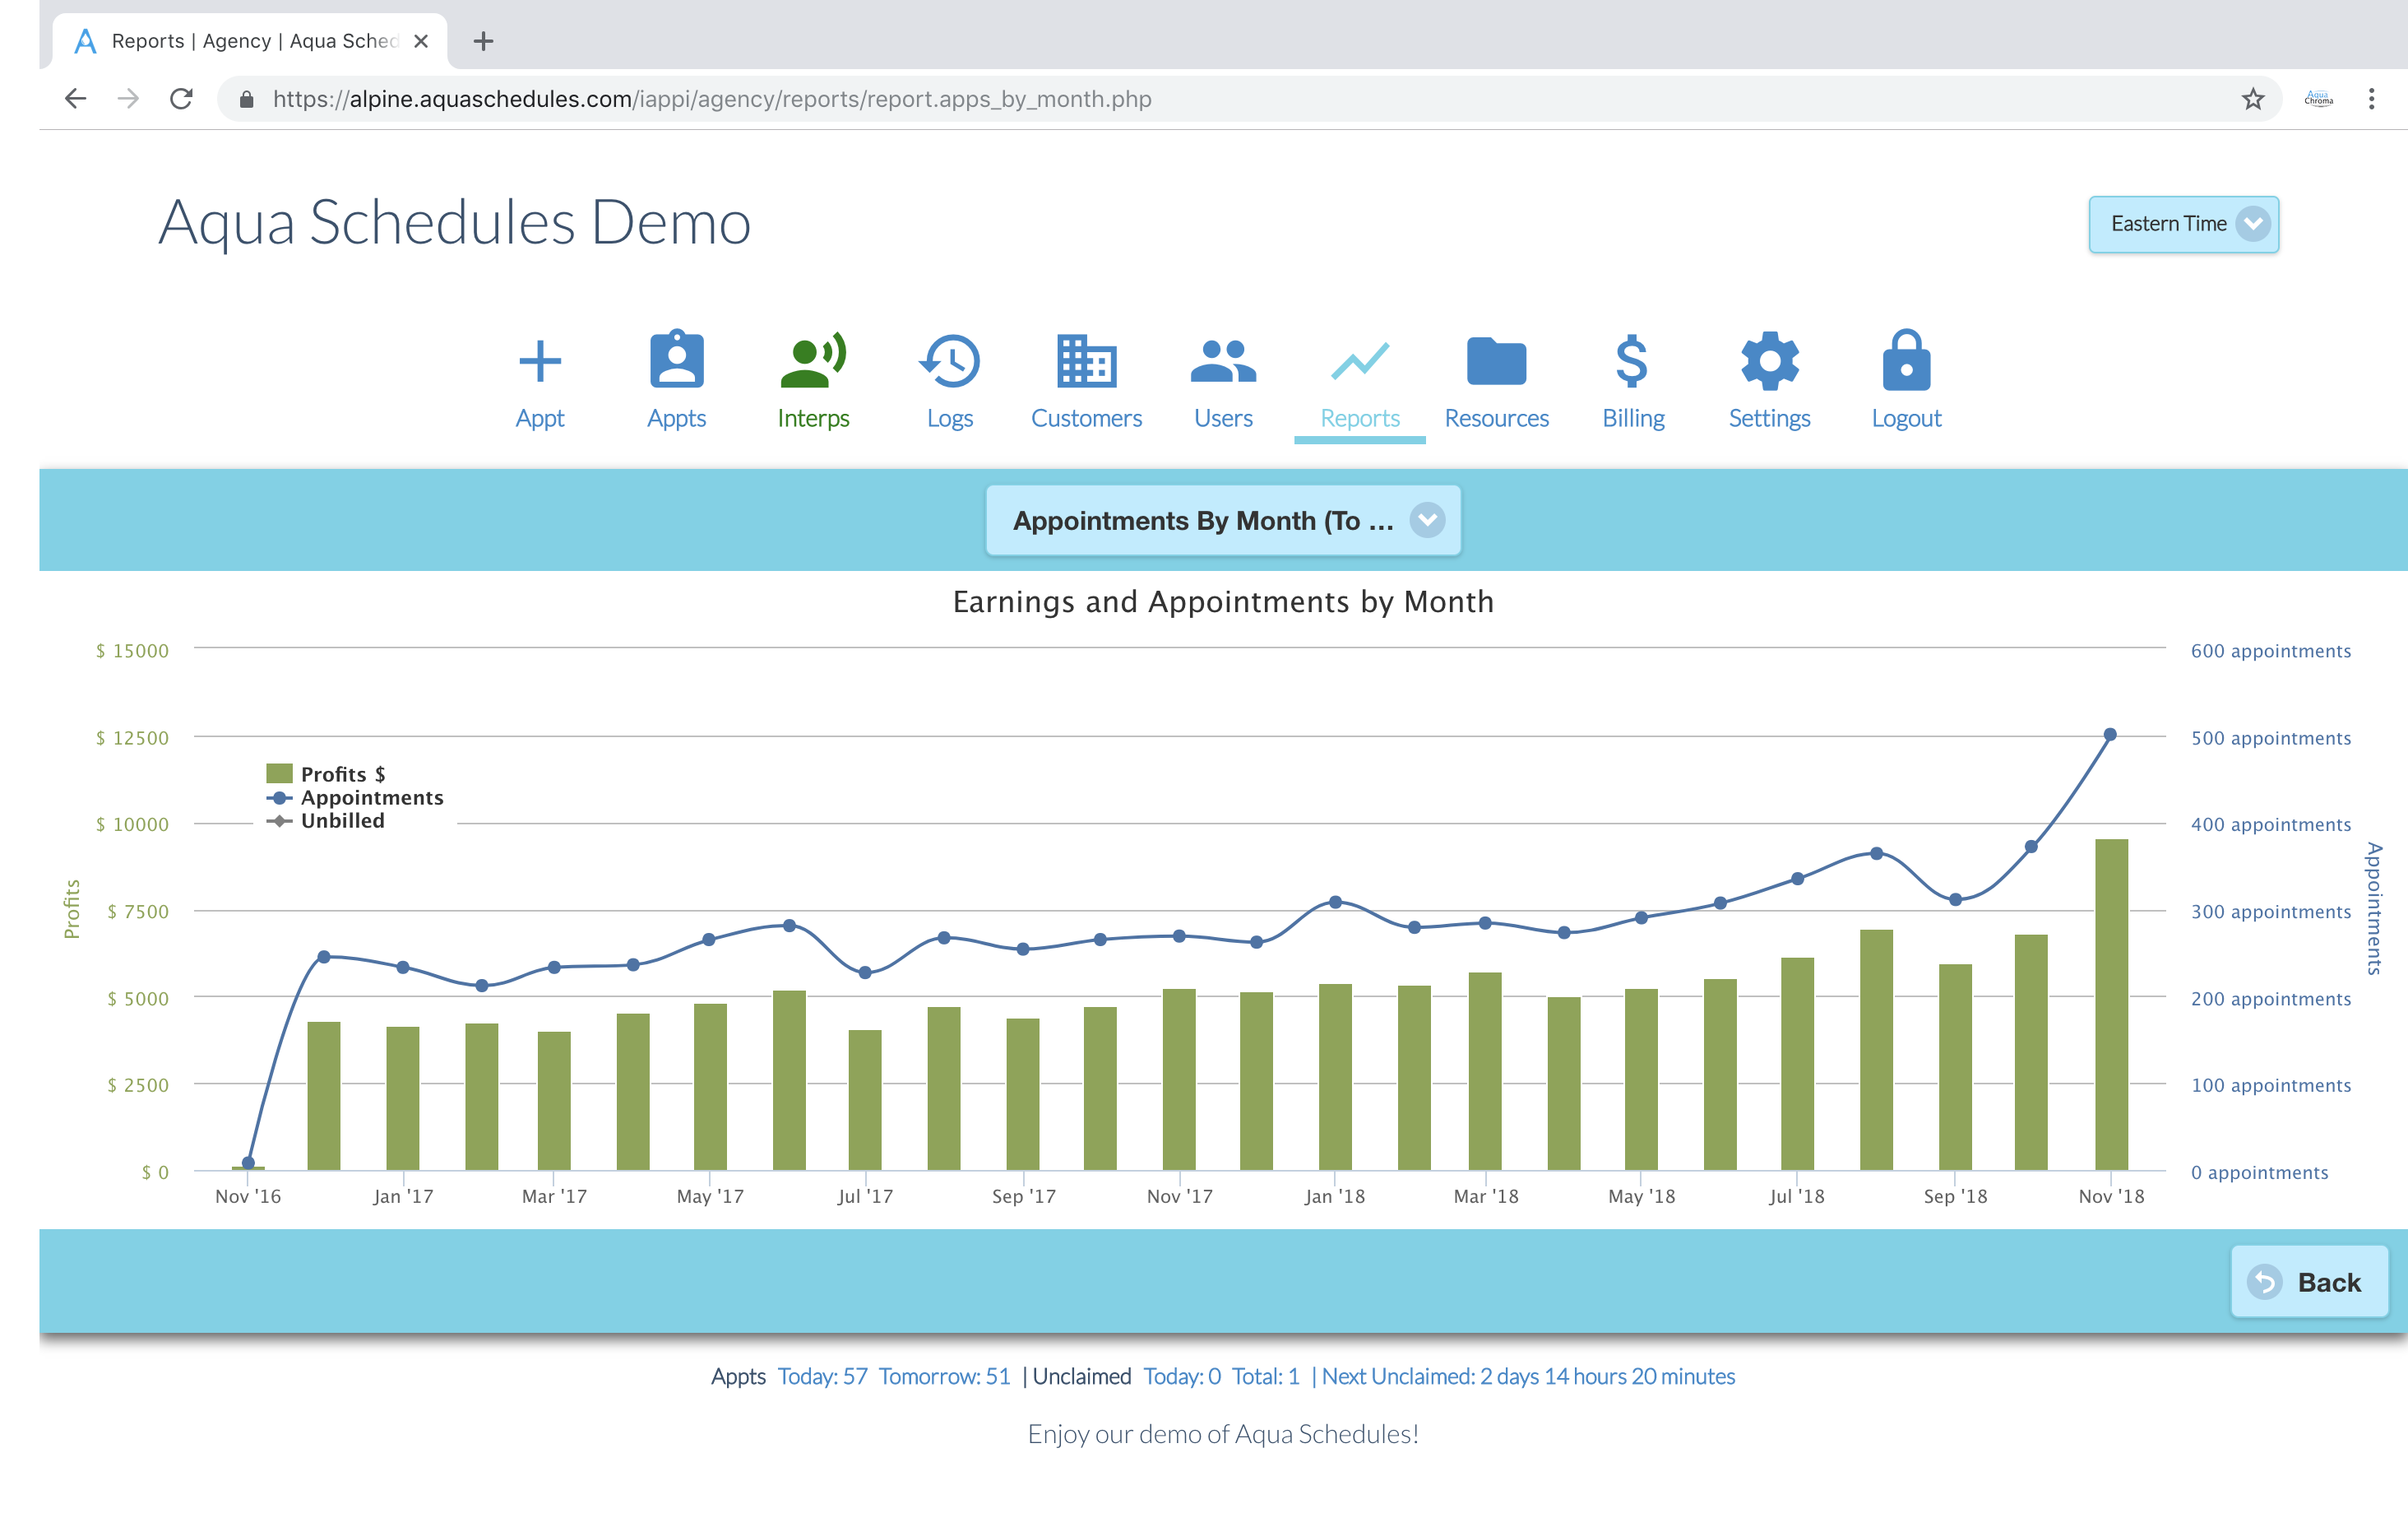Open the Settings gear icon
Viewport: 2408px width, 1527px height.
pos(1770,360)
